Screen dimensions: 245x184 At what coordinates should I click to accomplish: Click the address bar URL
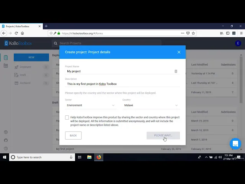(82, 33)
